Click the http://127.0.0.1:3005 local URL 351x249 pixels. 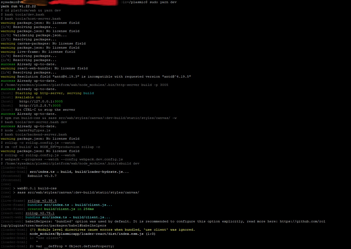coord(41,101)
